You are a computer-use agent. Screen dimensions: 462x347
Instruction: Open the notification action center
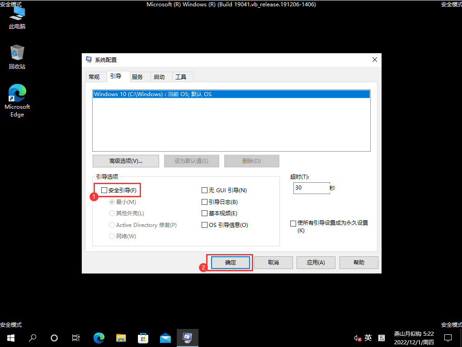pos(448,338)
